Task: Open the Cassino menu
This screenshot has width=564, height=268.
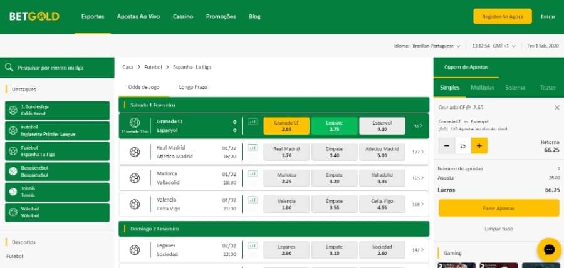Action: [x=183, y=16]
